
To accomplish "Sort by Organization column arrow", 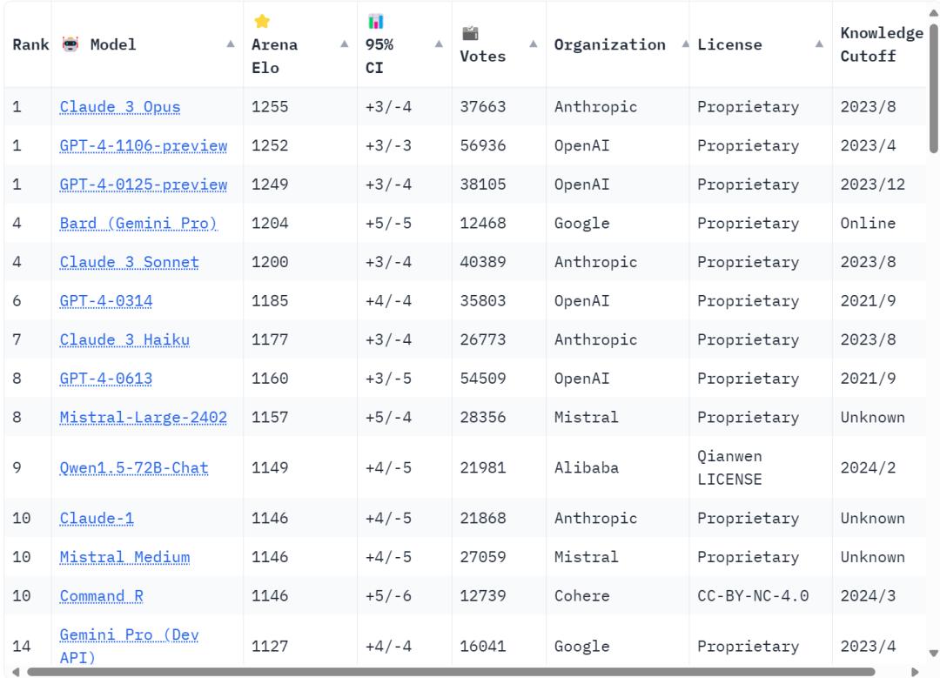I will tap(685, 44).
